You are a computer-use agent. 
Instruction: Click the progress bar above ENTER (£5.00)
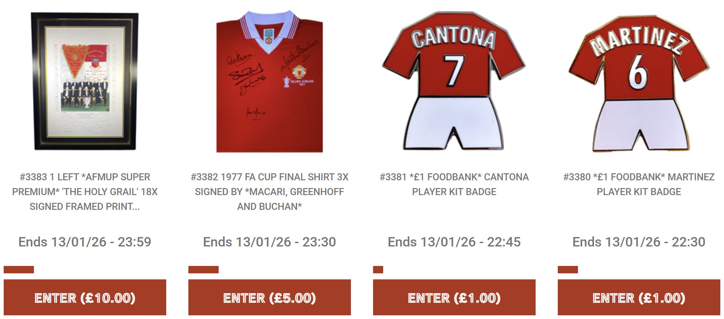point(203,270)
